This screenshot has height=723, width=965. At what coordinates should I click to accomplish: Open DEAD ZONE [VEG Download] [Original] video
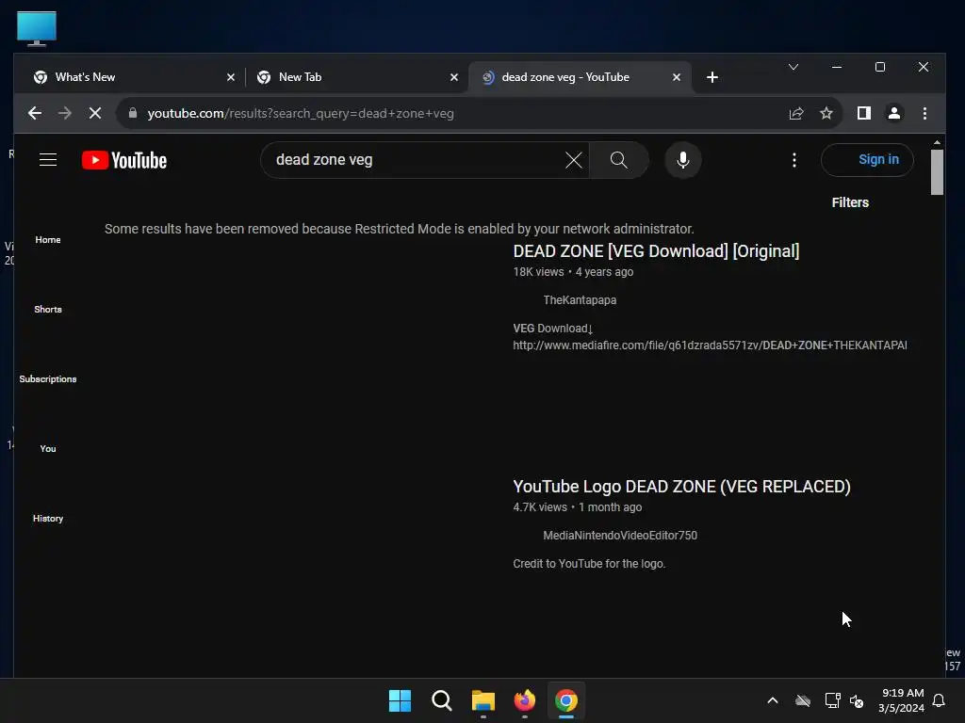click(x=656, y=251)
